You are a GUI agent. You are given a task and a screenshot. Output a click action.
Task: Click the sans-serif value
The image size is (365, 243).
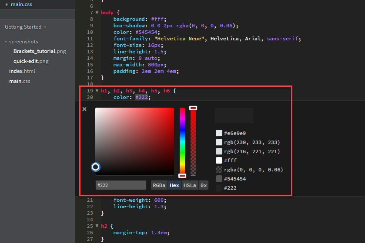(x=282, y=39)
